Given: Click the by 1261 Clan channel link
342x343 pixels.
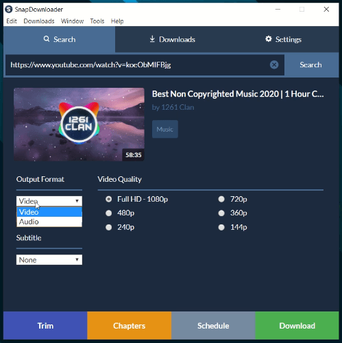Looking at the screenshot, I should pos(173,108).
